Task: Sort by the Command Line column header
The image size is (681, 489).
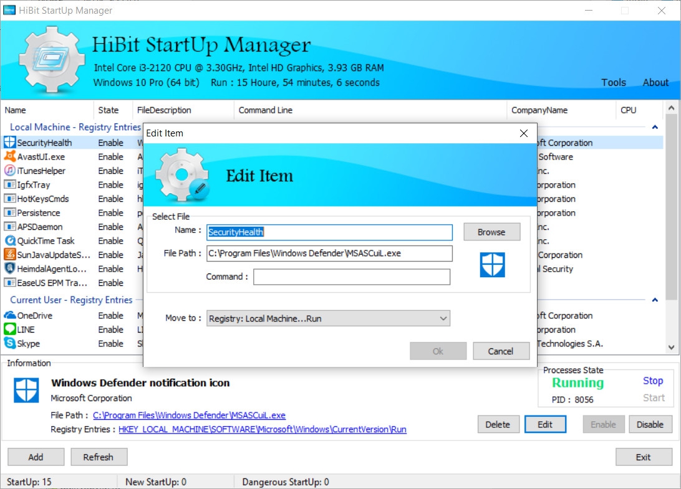Action: [370, 110]
